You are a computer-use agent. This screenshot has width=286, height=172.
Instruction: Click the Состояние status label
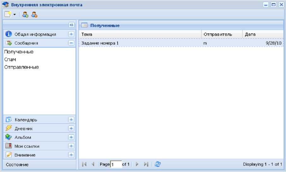(x=17, y=164)
